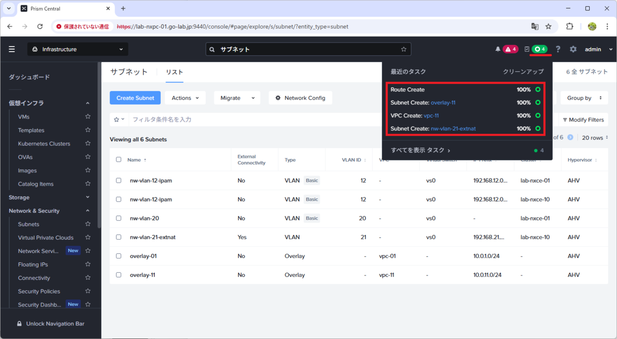This screenshot has height=339, width=617.
Task: Favorite Kubernetes Clusters with its star
Action: (x=88, y=144)
